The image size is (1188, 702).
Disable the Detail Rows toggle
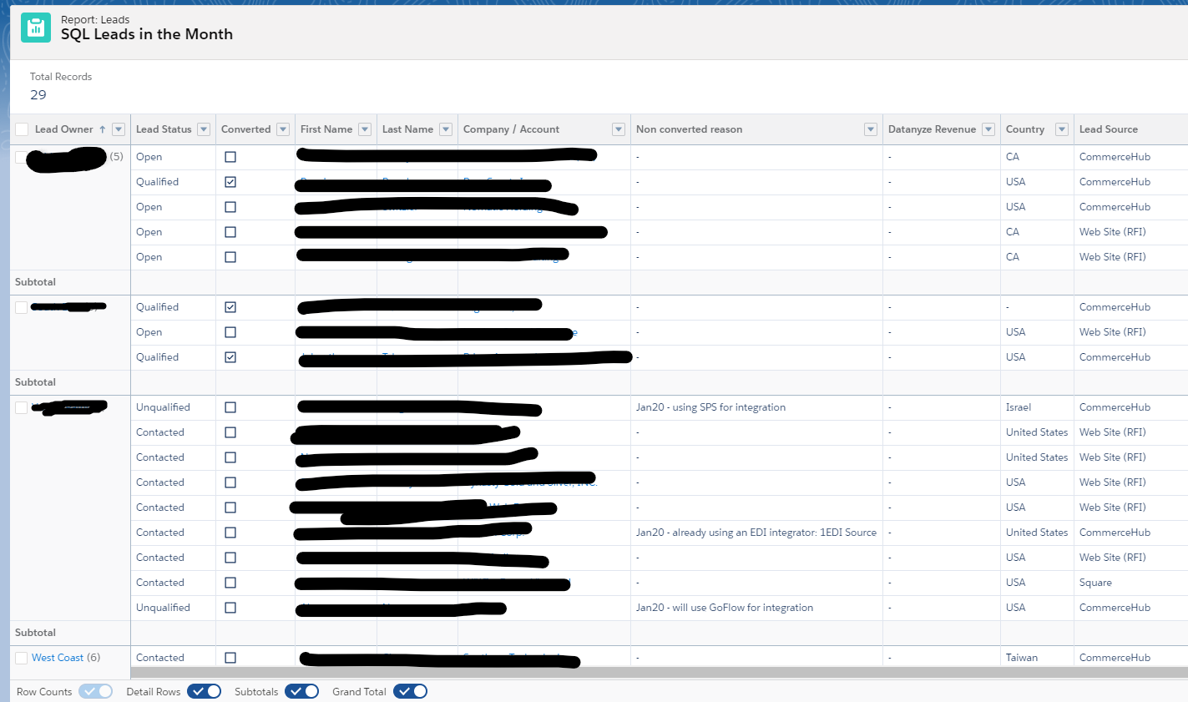[204, 691]
